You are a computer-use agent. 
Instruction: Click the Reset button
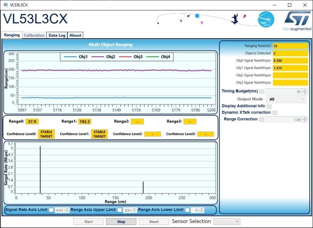[x=154, y=222]
